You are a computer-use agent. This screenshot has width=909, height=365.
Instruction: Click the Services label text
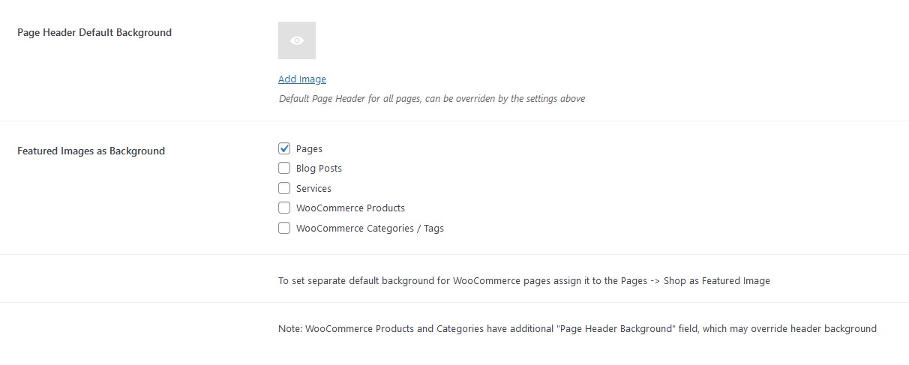[x=313, y=189]
